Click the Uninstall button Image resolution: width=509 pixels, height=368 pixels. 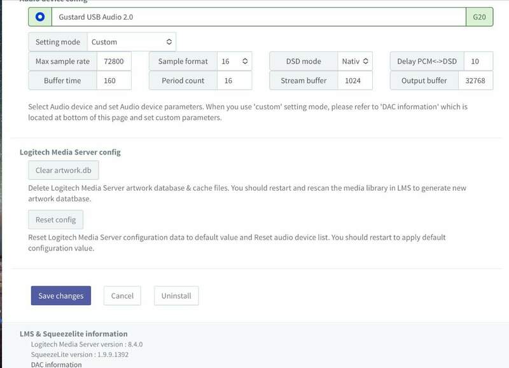176,296
